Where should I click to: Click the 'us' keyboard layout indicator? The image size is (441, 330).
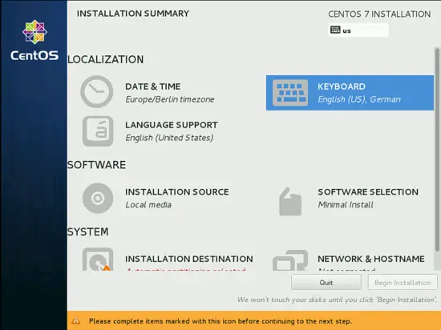[358, 30]
